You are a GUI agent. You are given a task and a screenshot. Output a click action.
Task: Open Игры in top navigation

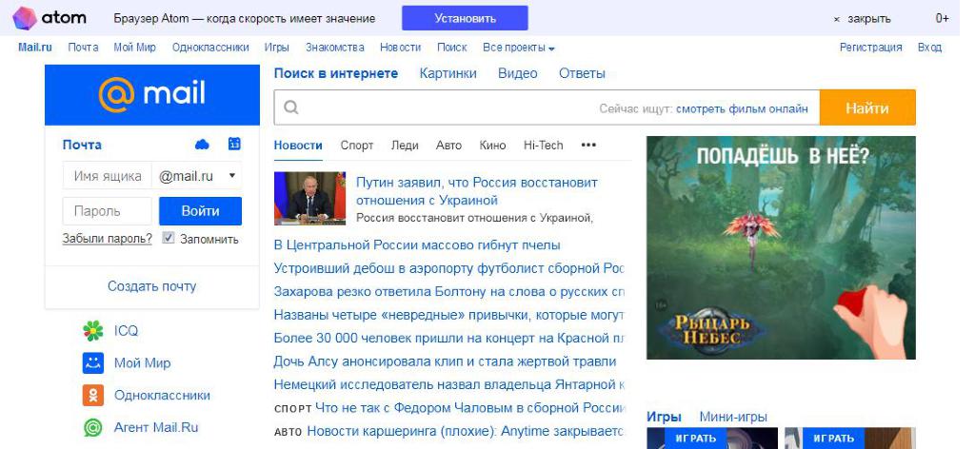(277, 48)
